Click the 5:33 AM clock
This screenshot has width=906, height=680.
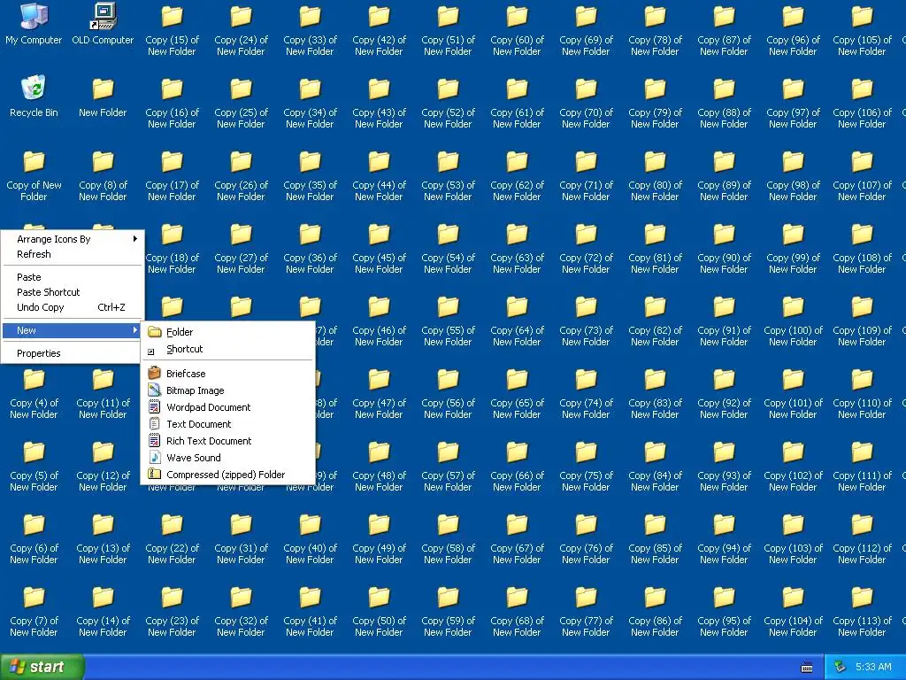873,668
